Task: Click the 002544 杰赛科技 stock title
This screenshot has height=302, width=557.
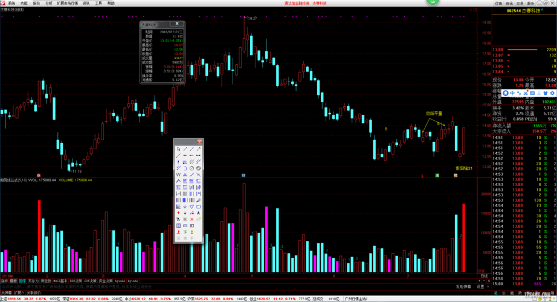Action: (523, 10)
